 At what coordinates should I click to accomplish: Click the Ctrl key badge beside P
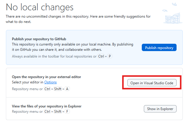(x=101, y=56)
